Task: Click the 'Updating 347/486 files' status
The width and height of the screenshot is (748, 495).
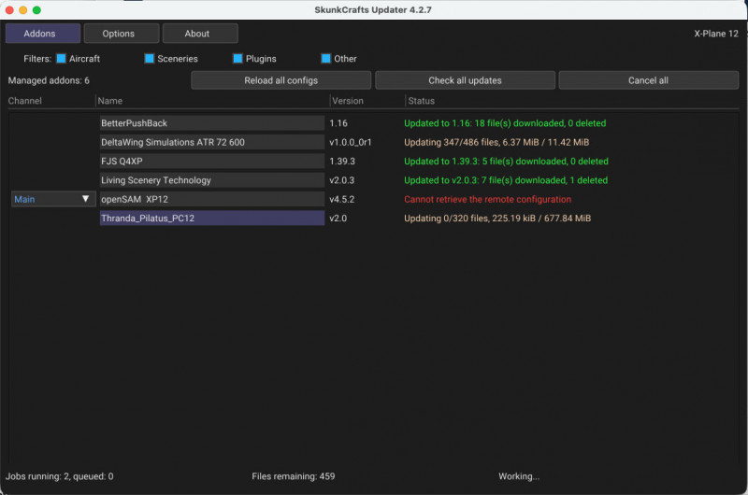Action: click(496, 142)
